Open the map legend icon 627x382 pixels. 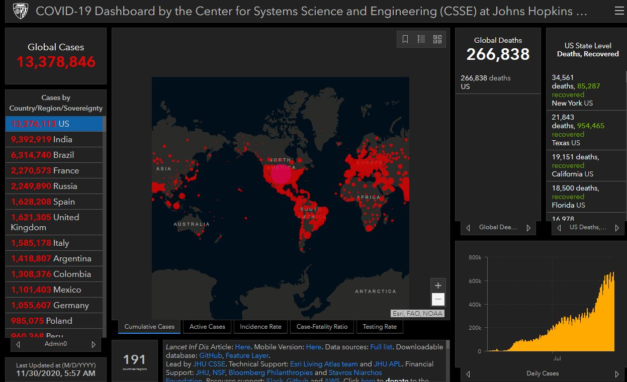click(421, 39)
